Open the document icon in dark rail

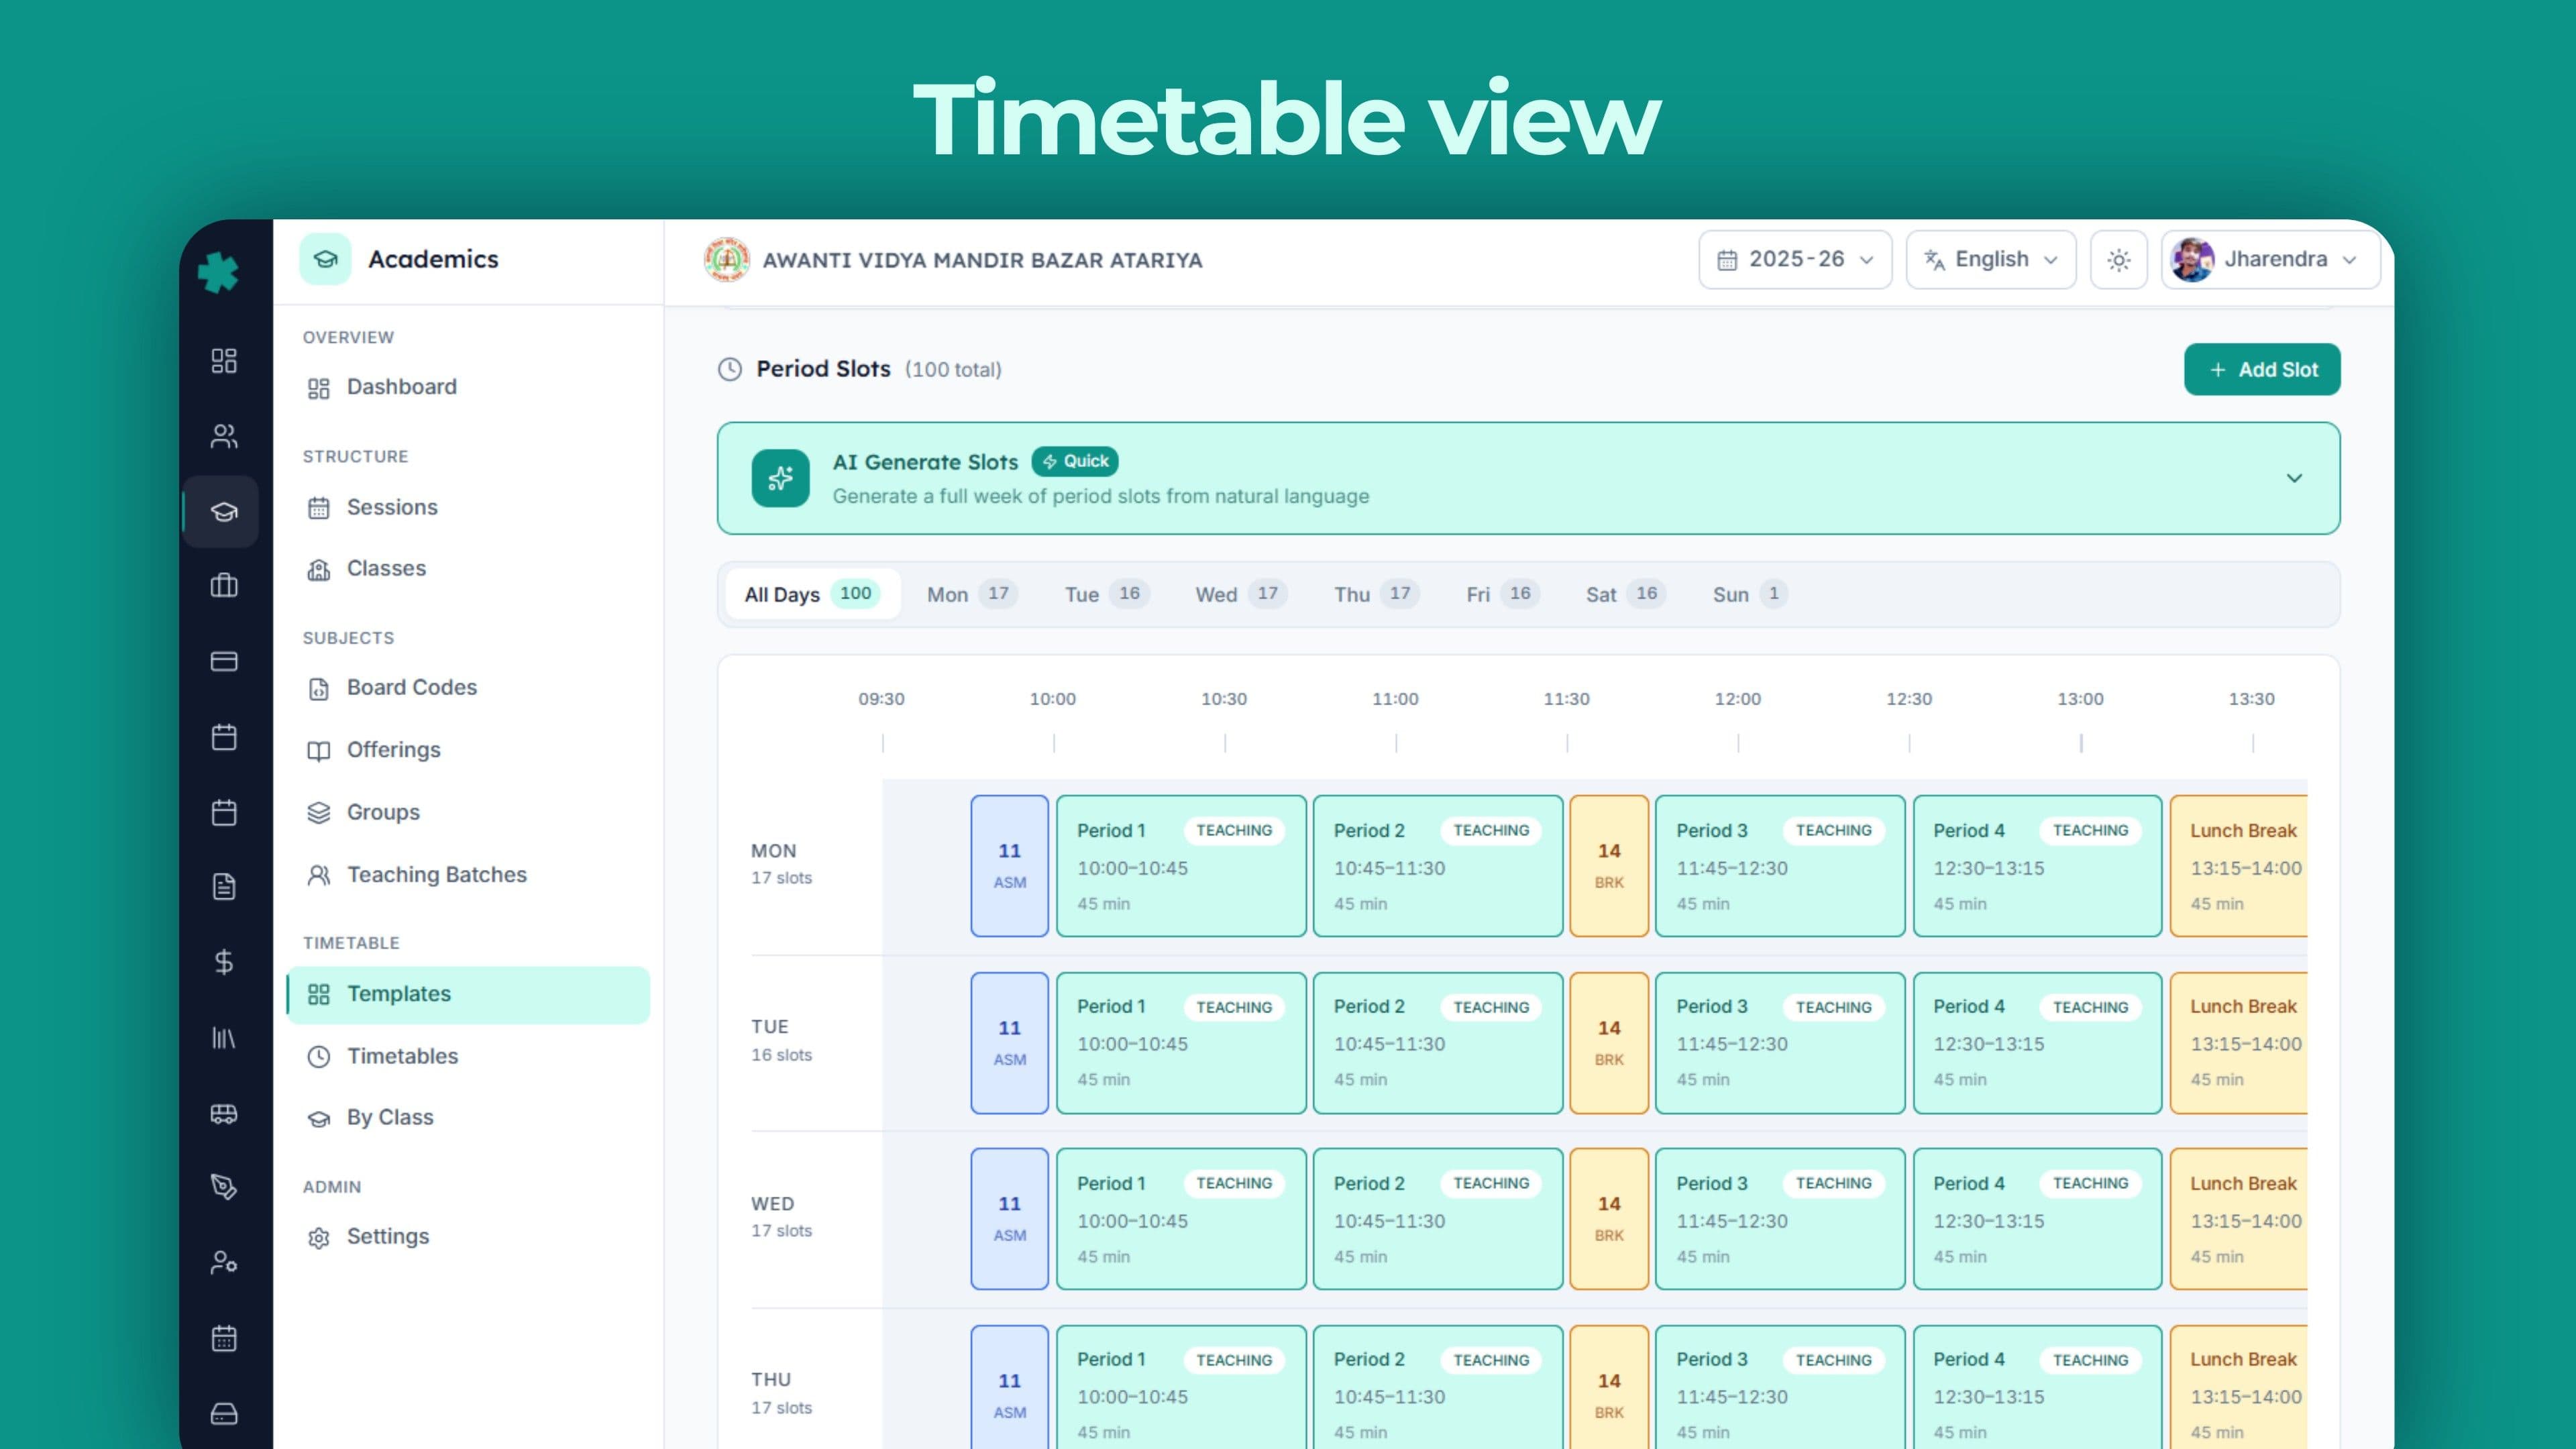[x=224, y=886]
